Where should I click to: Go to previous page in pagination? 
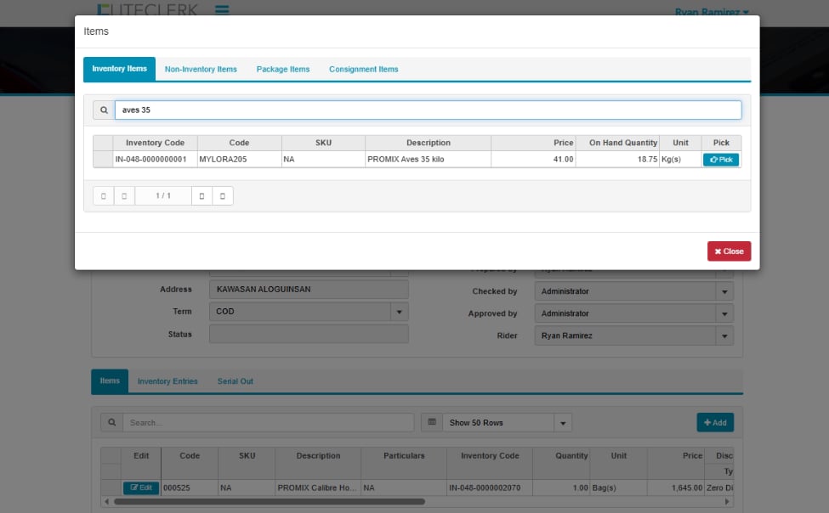click(x=124, y=196)
